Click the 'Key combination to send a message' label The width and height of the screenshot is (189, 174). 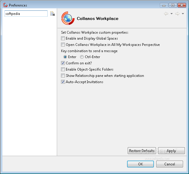pos(89,51)
